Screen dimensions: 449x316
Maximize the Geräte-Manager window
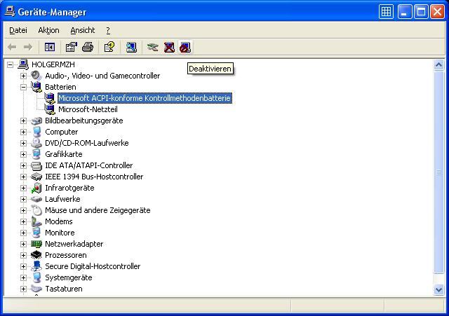click(x=421, y=12)
